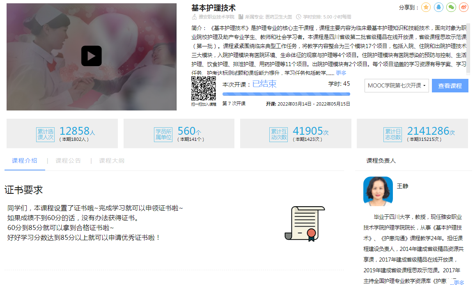This screenshot has width=475, height=285.
Task: Switch to the 课程公告 tab
Action: pos(68,161)
